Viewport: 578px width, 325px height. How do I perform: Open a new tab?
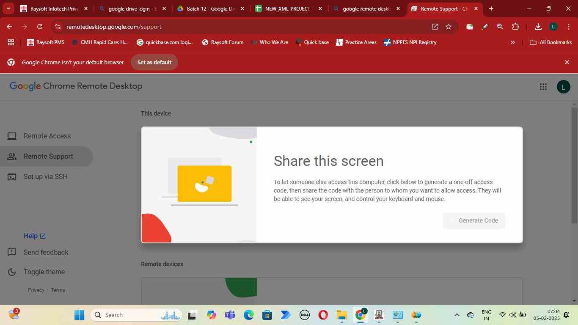tap(491, 8)
